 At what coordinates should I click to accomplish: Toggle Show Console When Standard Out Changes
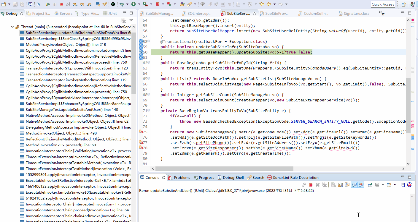coord(354,185)
